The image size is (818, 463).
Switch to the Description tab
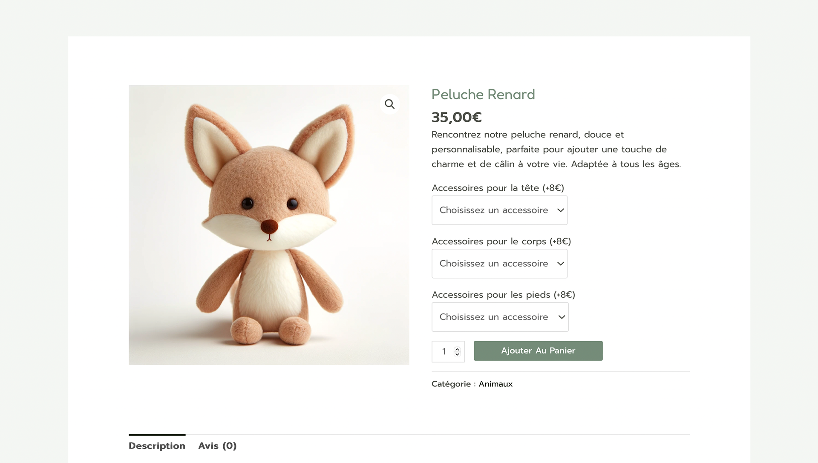[x=157, y=446]
